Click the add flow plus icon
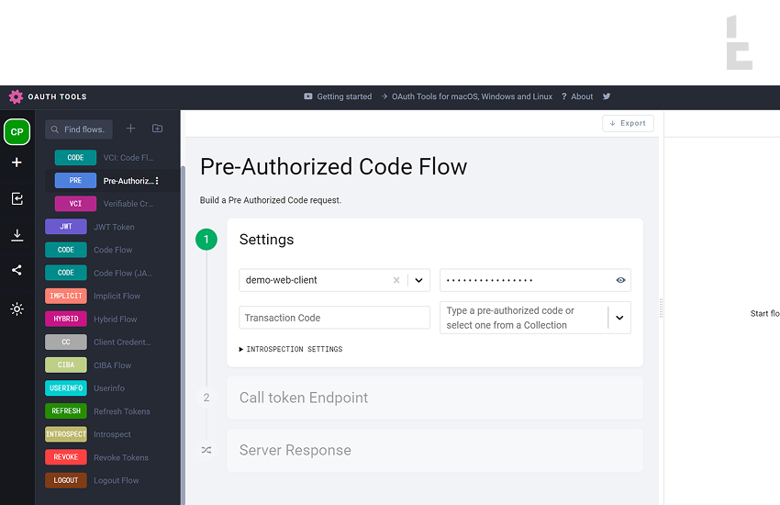This screenshot has width=780, height=505. pyautogui.click(x=130, y=129)
